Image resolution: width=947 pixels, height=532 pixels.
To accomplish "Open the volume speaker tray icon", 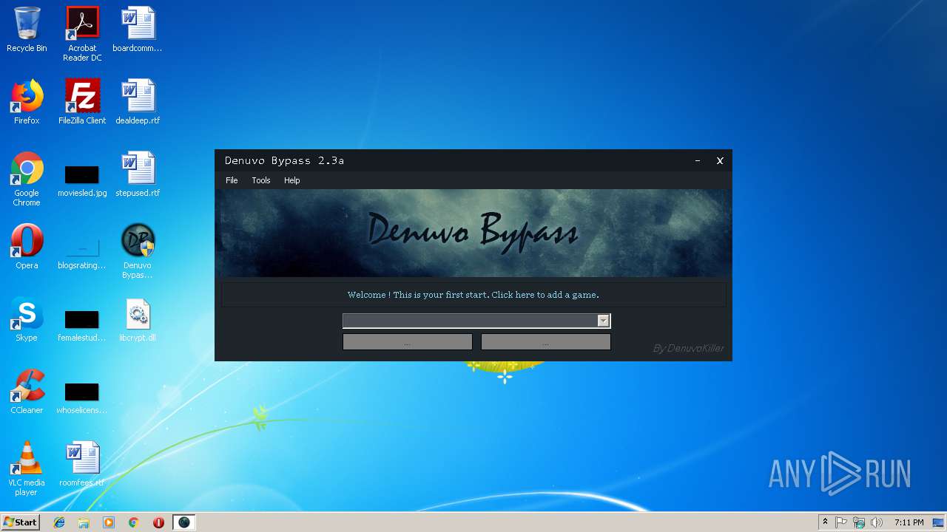I will coord(877,522).
